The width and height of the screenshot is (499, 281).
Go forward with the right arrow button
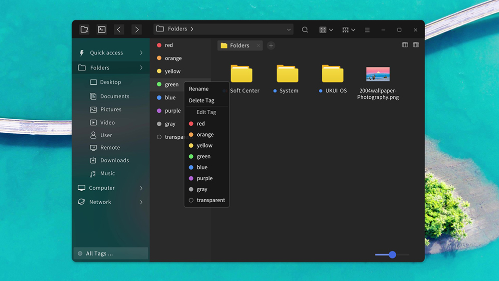point(137,29)
